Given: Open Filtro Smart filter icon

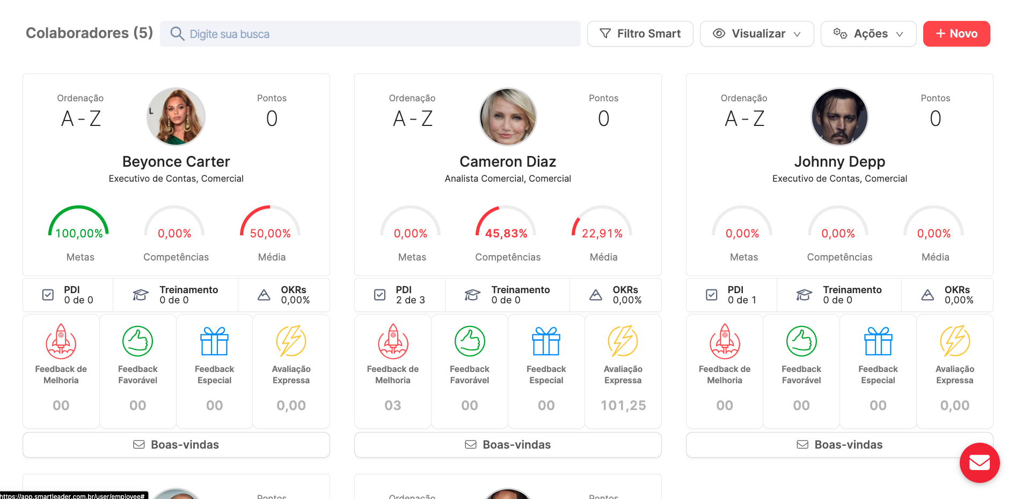Looking at the screenshot, I should [x=605, y=33].
